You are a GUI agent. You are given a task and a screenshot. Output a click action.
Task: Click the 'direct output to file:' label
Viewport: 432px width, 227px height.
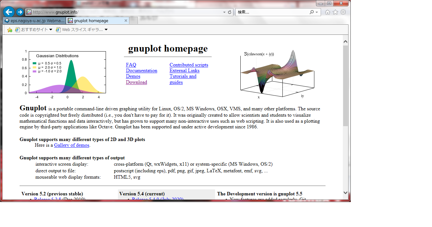55,171
